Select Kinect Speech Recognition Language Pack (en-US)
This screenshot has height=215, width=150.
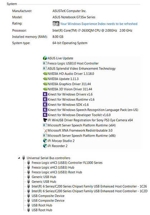pos(93,110)
